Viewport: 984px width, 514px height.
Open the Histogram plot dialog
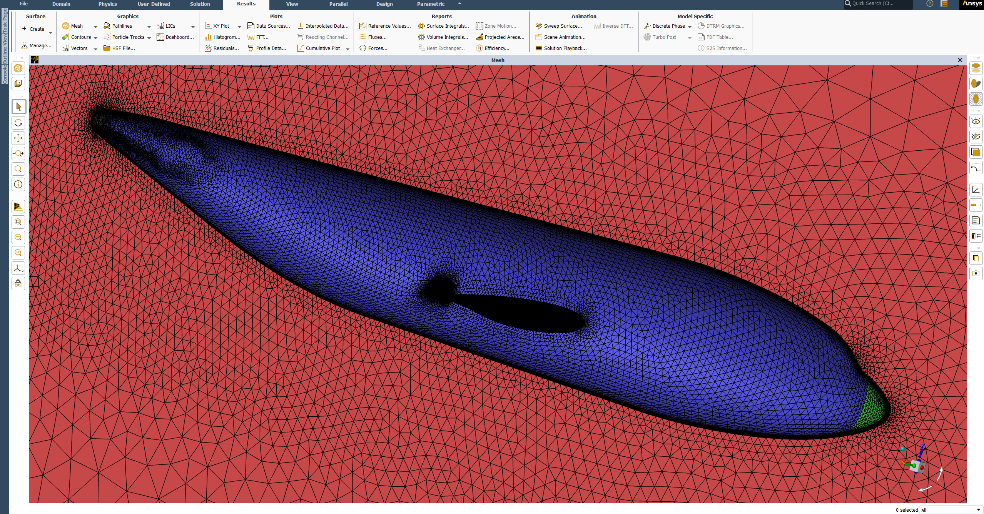[222, 37]
